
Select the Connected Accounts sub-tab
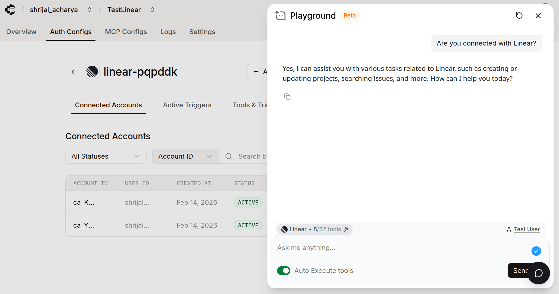[x=108, y=105]
